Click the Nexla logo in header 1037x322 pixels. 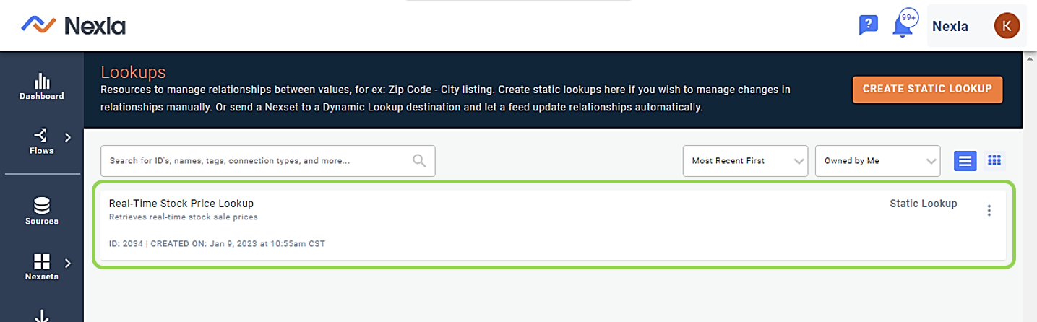pos(74,26)
